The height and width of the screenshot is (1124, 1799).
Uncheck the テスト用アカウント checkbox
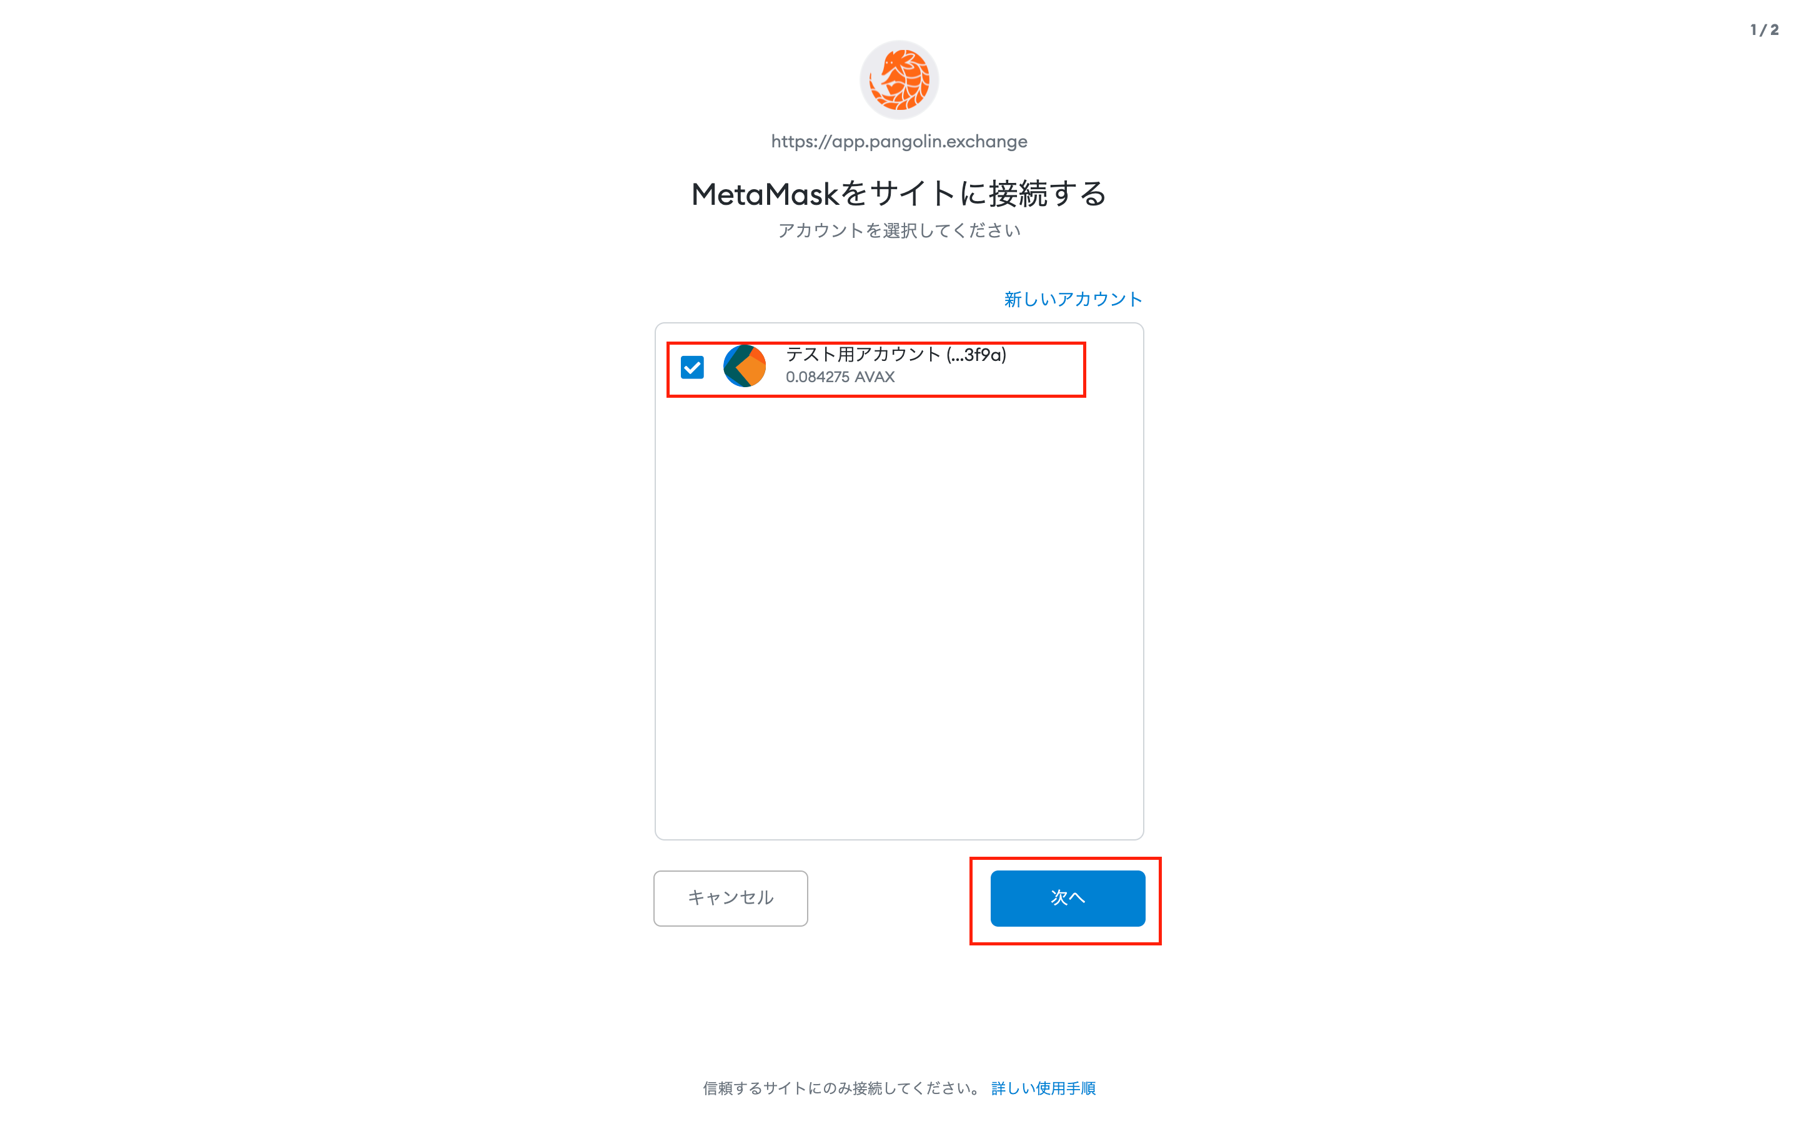point(692,367)
